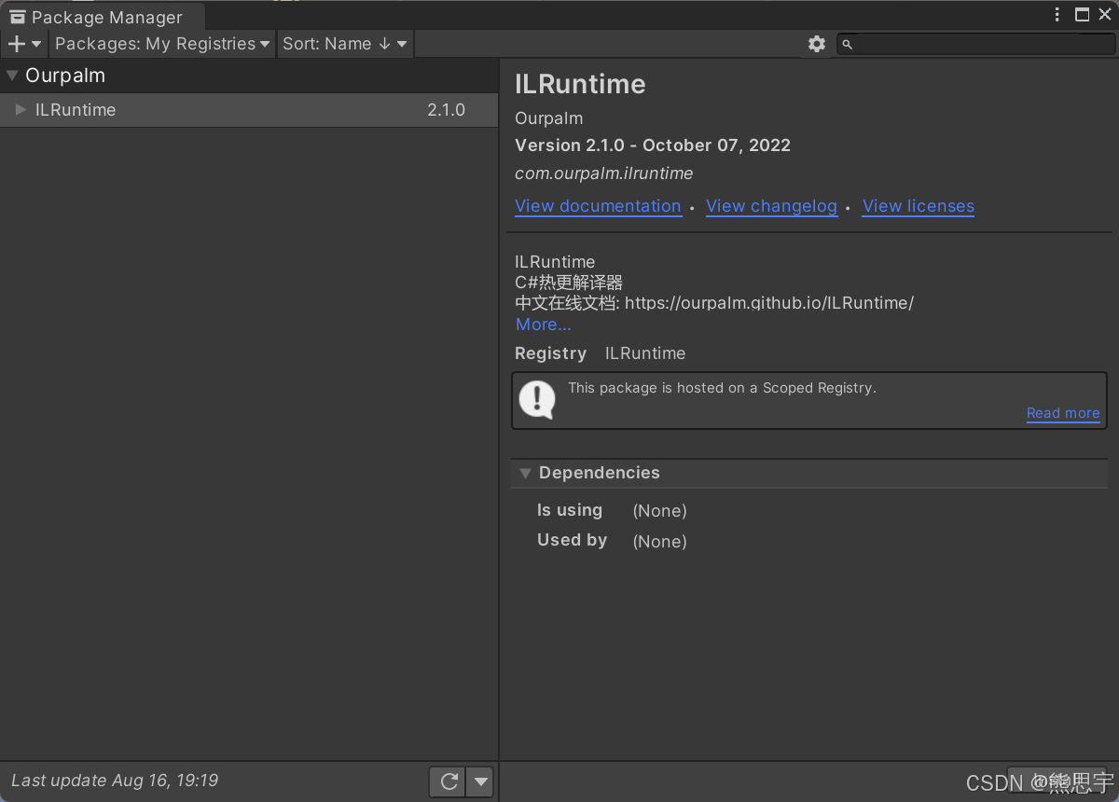1119x802 pixels.
Task: Open Packages: My Registries dropdown
Action: tap(162, 44)
